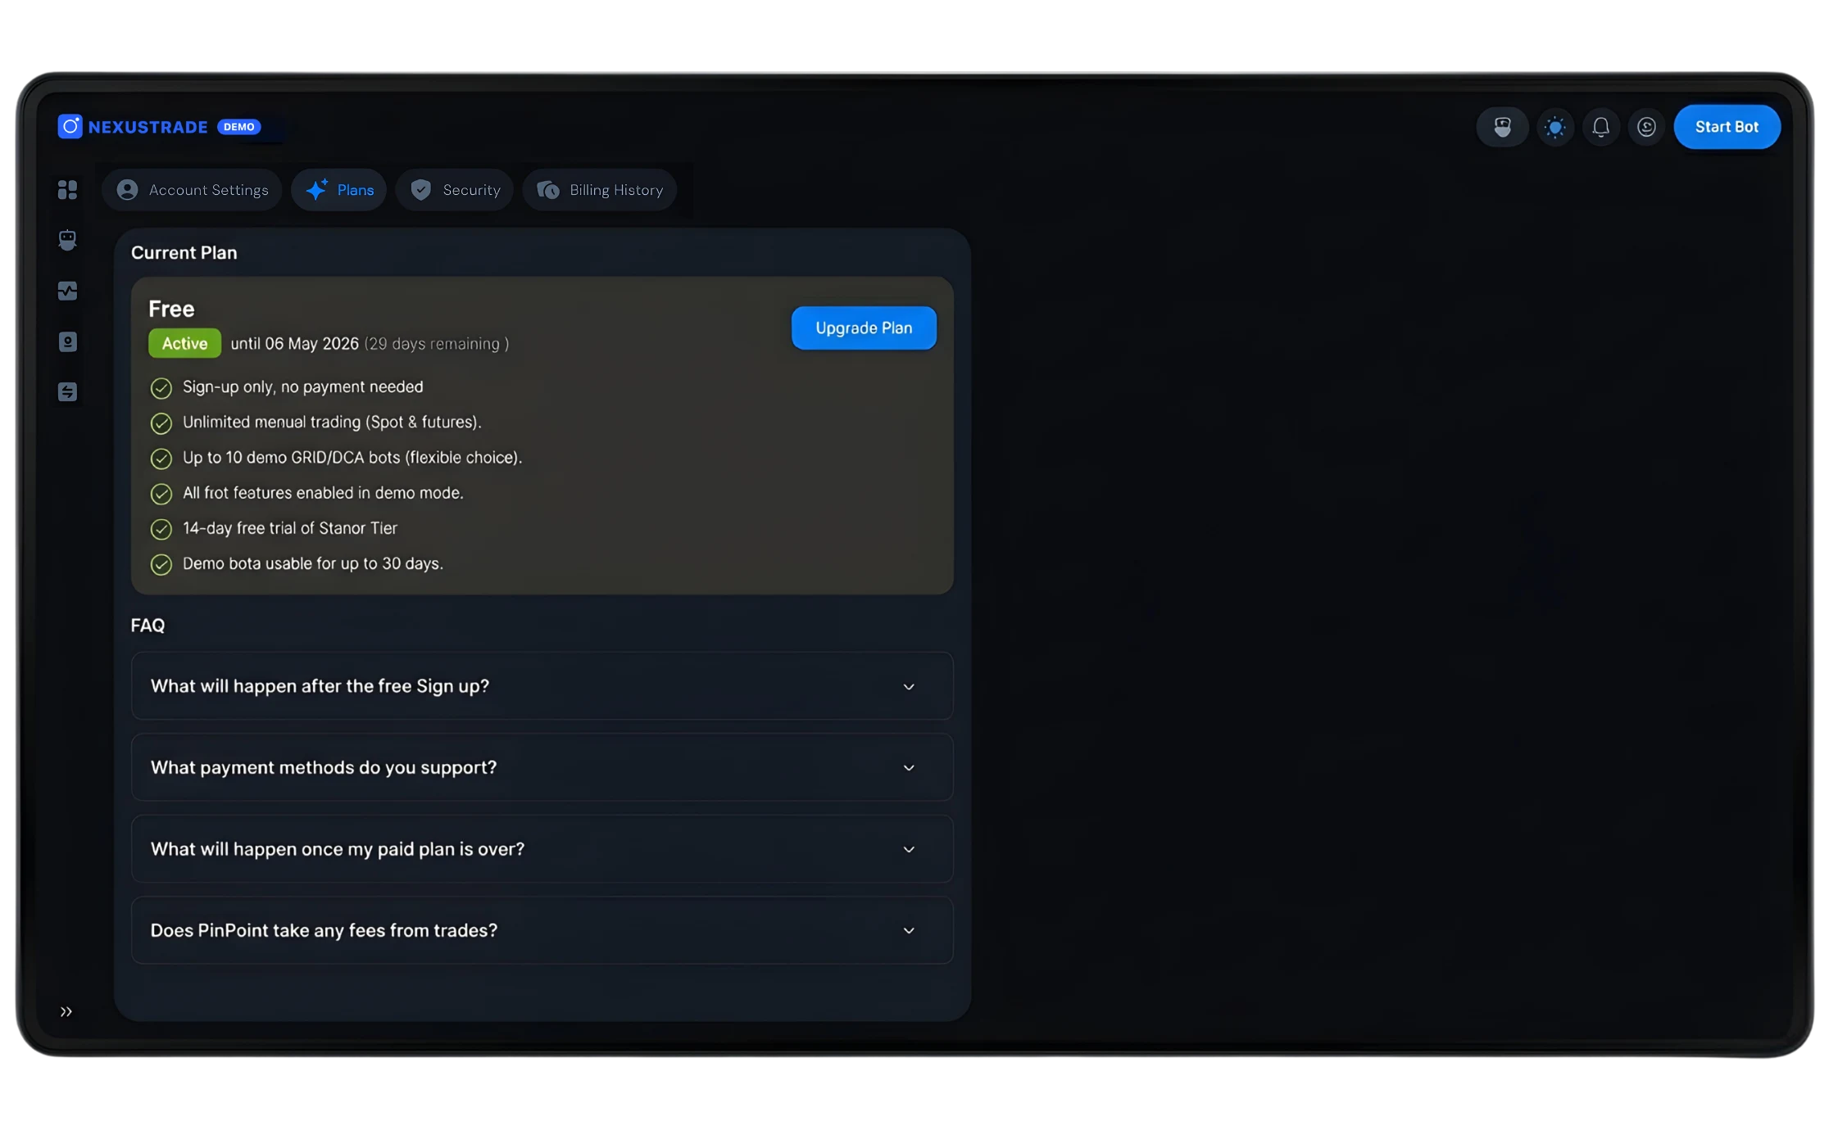Expand the sidebar using double-chevron arrows

66,1011
